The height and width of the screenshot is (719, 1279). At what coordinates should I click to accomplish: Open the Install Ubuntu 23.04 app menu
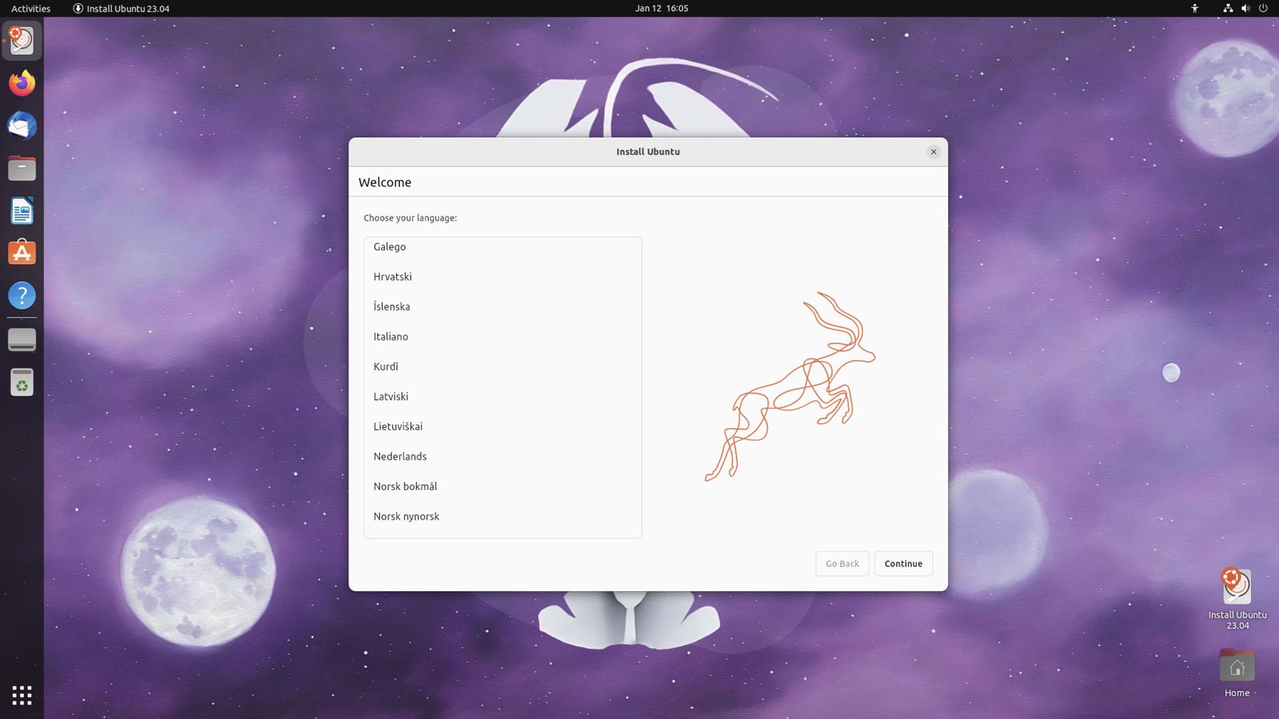[x=121, y=9]
